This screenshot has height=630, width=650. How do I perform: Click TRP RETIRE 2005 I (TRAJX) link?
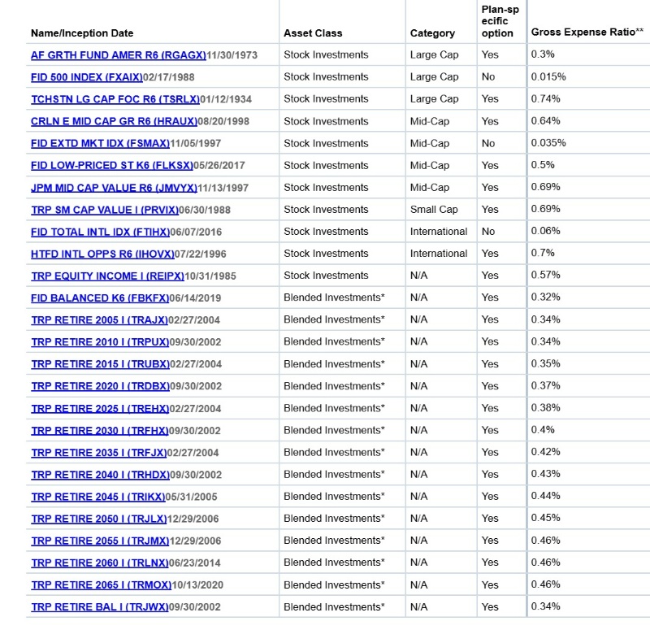(98, 319)
